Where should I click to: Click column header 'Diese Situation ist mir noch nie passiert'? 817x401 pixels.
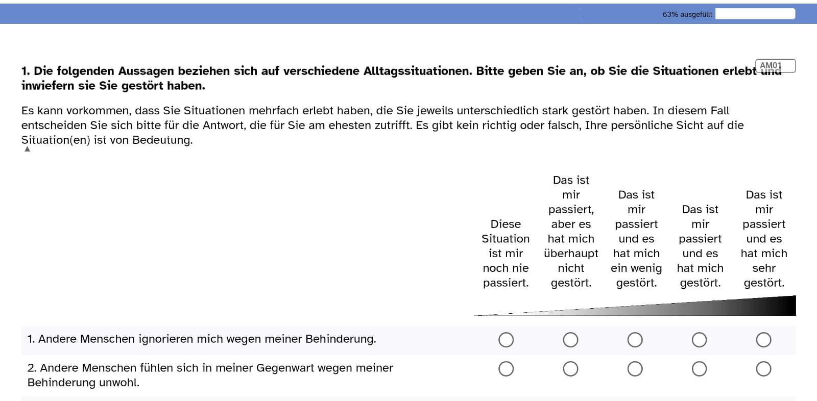coord(506,253)
